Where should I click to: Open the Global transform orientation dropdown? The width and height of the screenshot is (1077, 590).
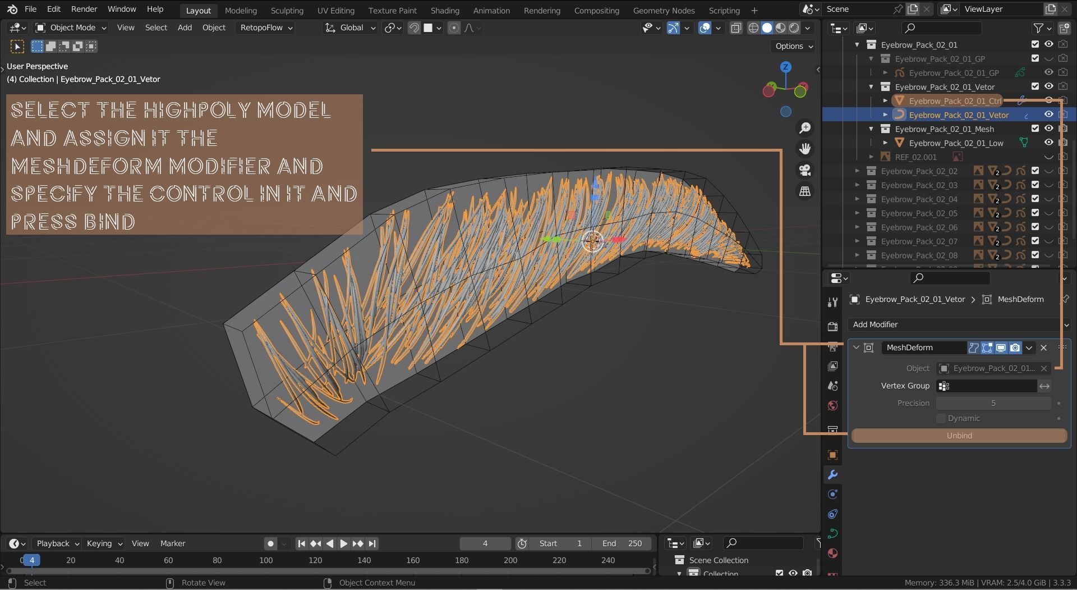tap(350, 28)
